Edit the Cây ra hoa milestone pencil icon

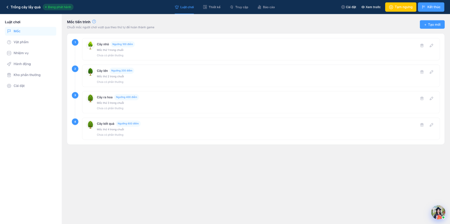click(431, 98)
